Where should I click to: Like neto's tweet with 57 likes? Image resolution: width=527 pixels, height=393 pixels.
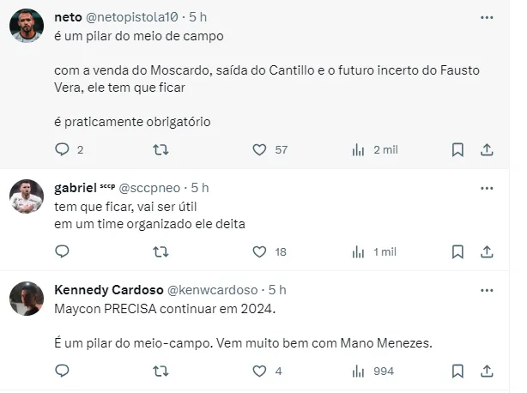259,149
